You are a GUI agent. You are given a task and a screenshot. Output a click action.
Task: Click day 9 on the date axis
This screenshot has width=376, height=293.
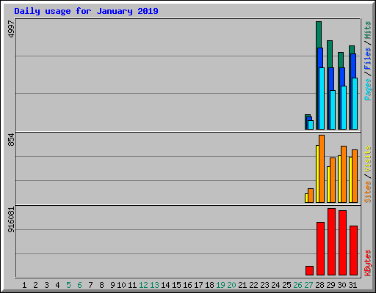[112, 285]
